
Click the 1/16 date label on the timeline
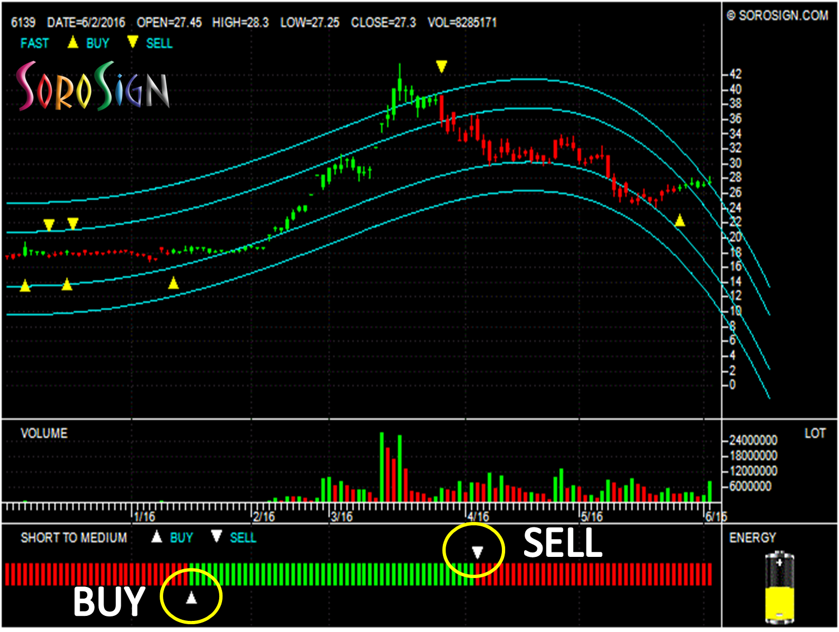coord(145,517)
